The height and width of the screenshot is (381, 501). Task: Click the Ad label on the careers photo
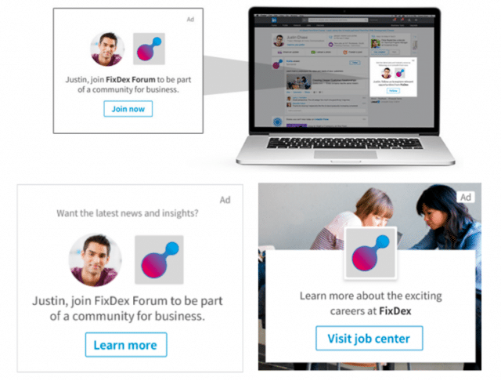click(x=466, y=197)
